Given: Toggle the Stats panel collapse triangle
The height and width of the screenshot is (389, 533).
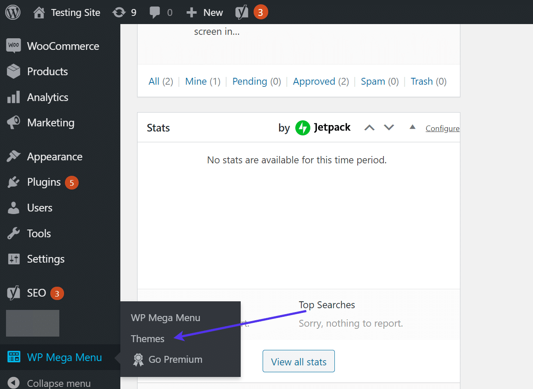Looking at the screenshot, I should pos(412,127).
